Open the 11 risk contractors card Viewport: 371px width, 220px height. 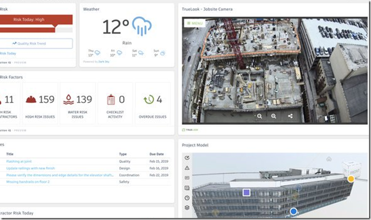[10, 103]
